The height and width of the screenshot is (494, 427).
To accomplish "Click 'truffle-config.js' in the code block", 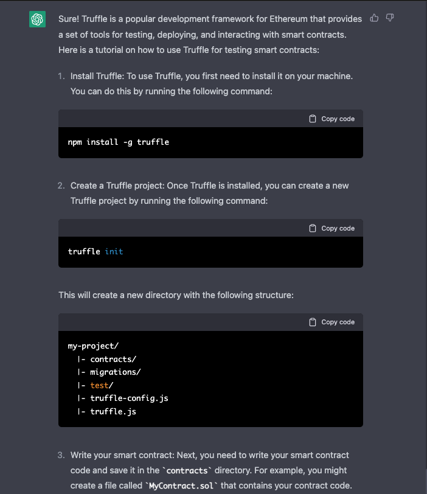I will 129,398.
